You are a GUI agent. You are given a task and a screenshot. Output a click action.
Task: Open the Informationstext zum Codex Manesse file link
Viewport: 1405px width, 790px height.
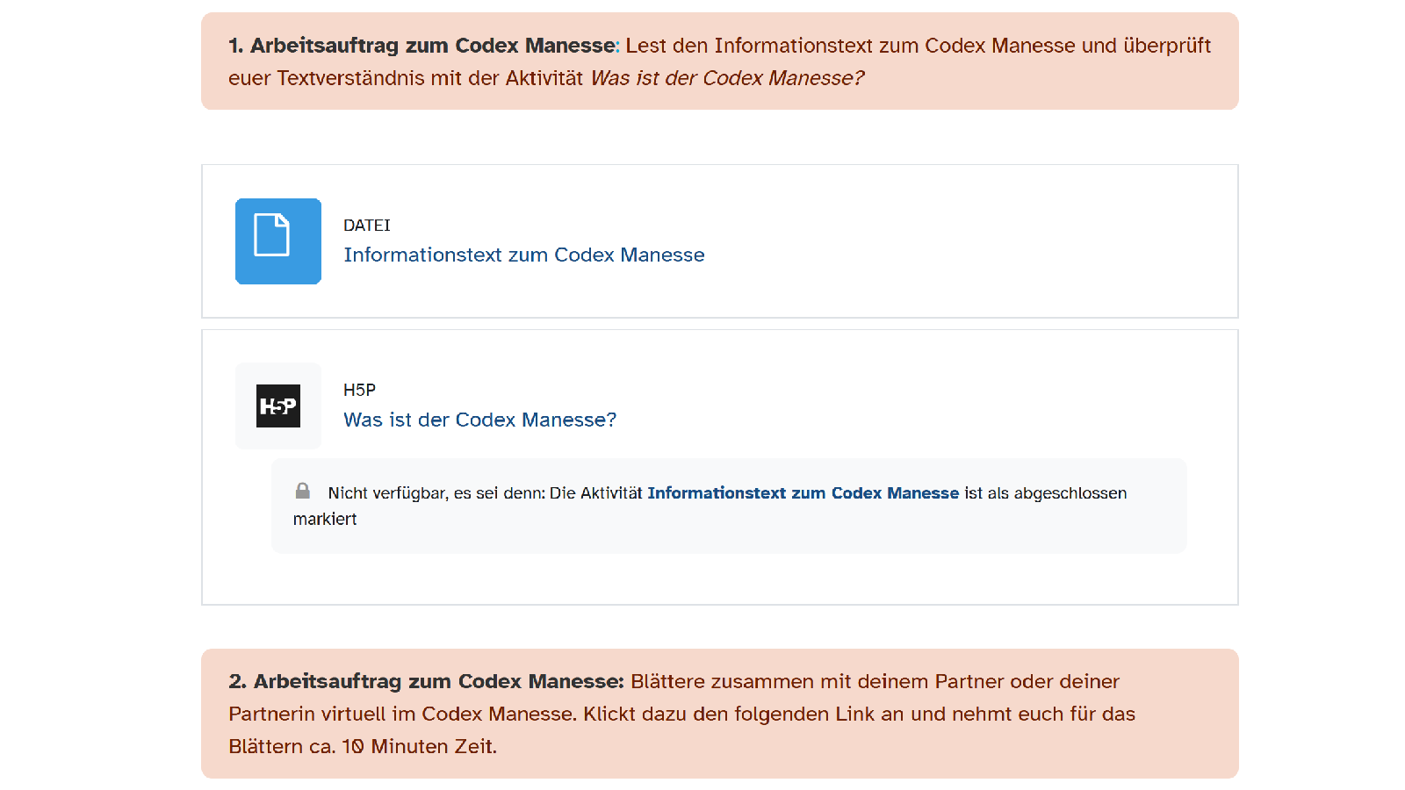[523, 255]
